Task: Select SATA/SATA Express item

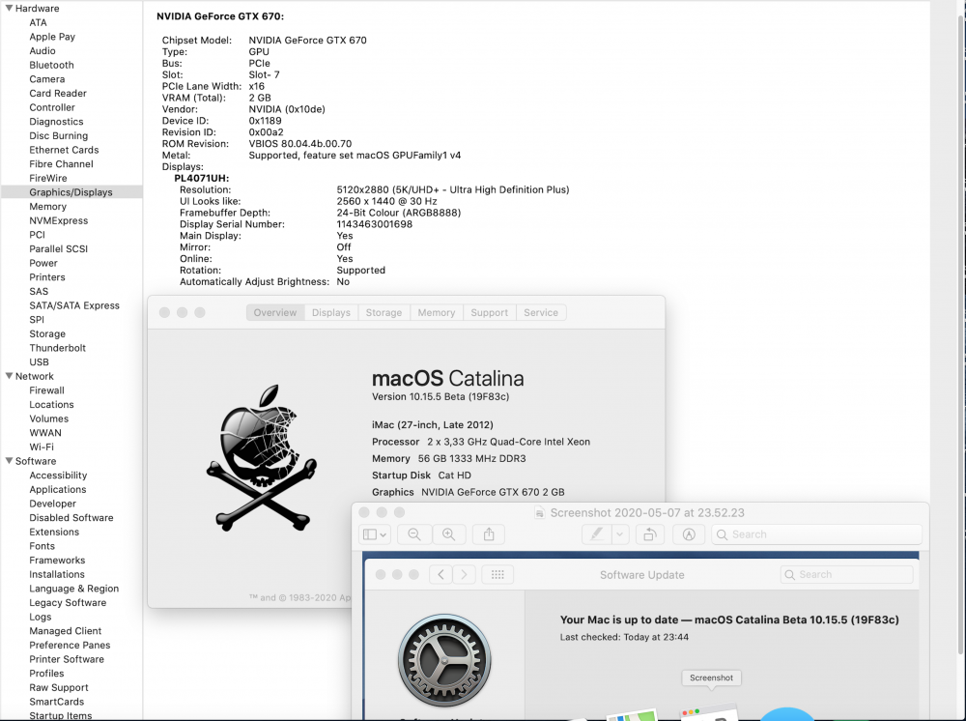Action: click(x=74, y=305)
